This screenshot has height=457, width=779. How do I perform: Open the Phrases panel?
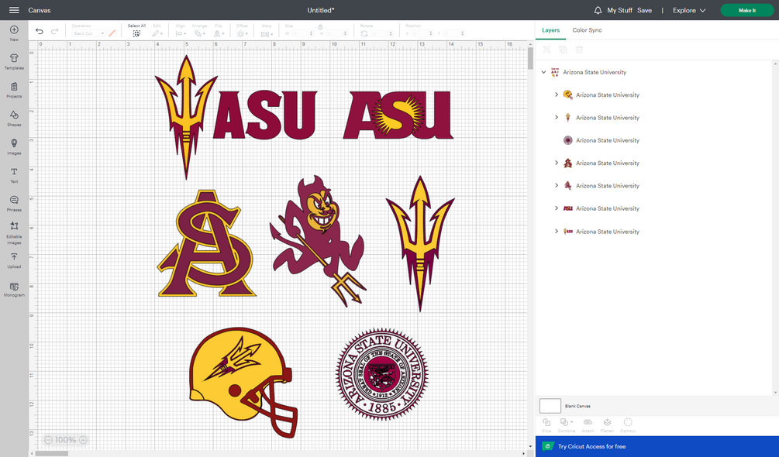(x=14, y=203)
